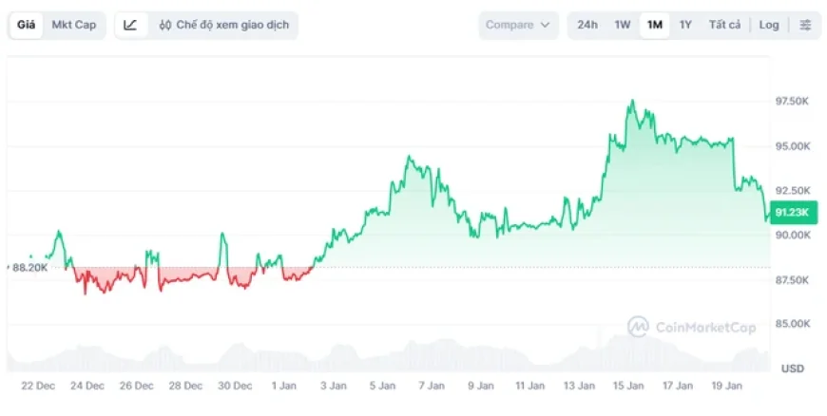Switch to the Giá price view
Viewport: 827px width, 416px height.
pos(27,25)
